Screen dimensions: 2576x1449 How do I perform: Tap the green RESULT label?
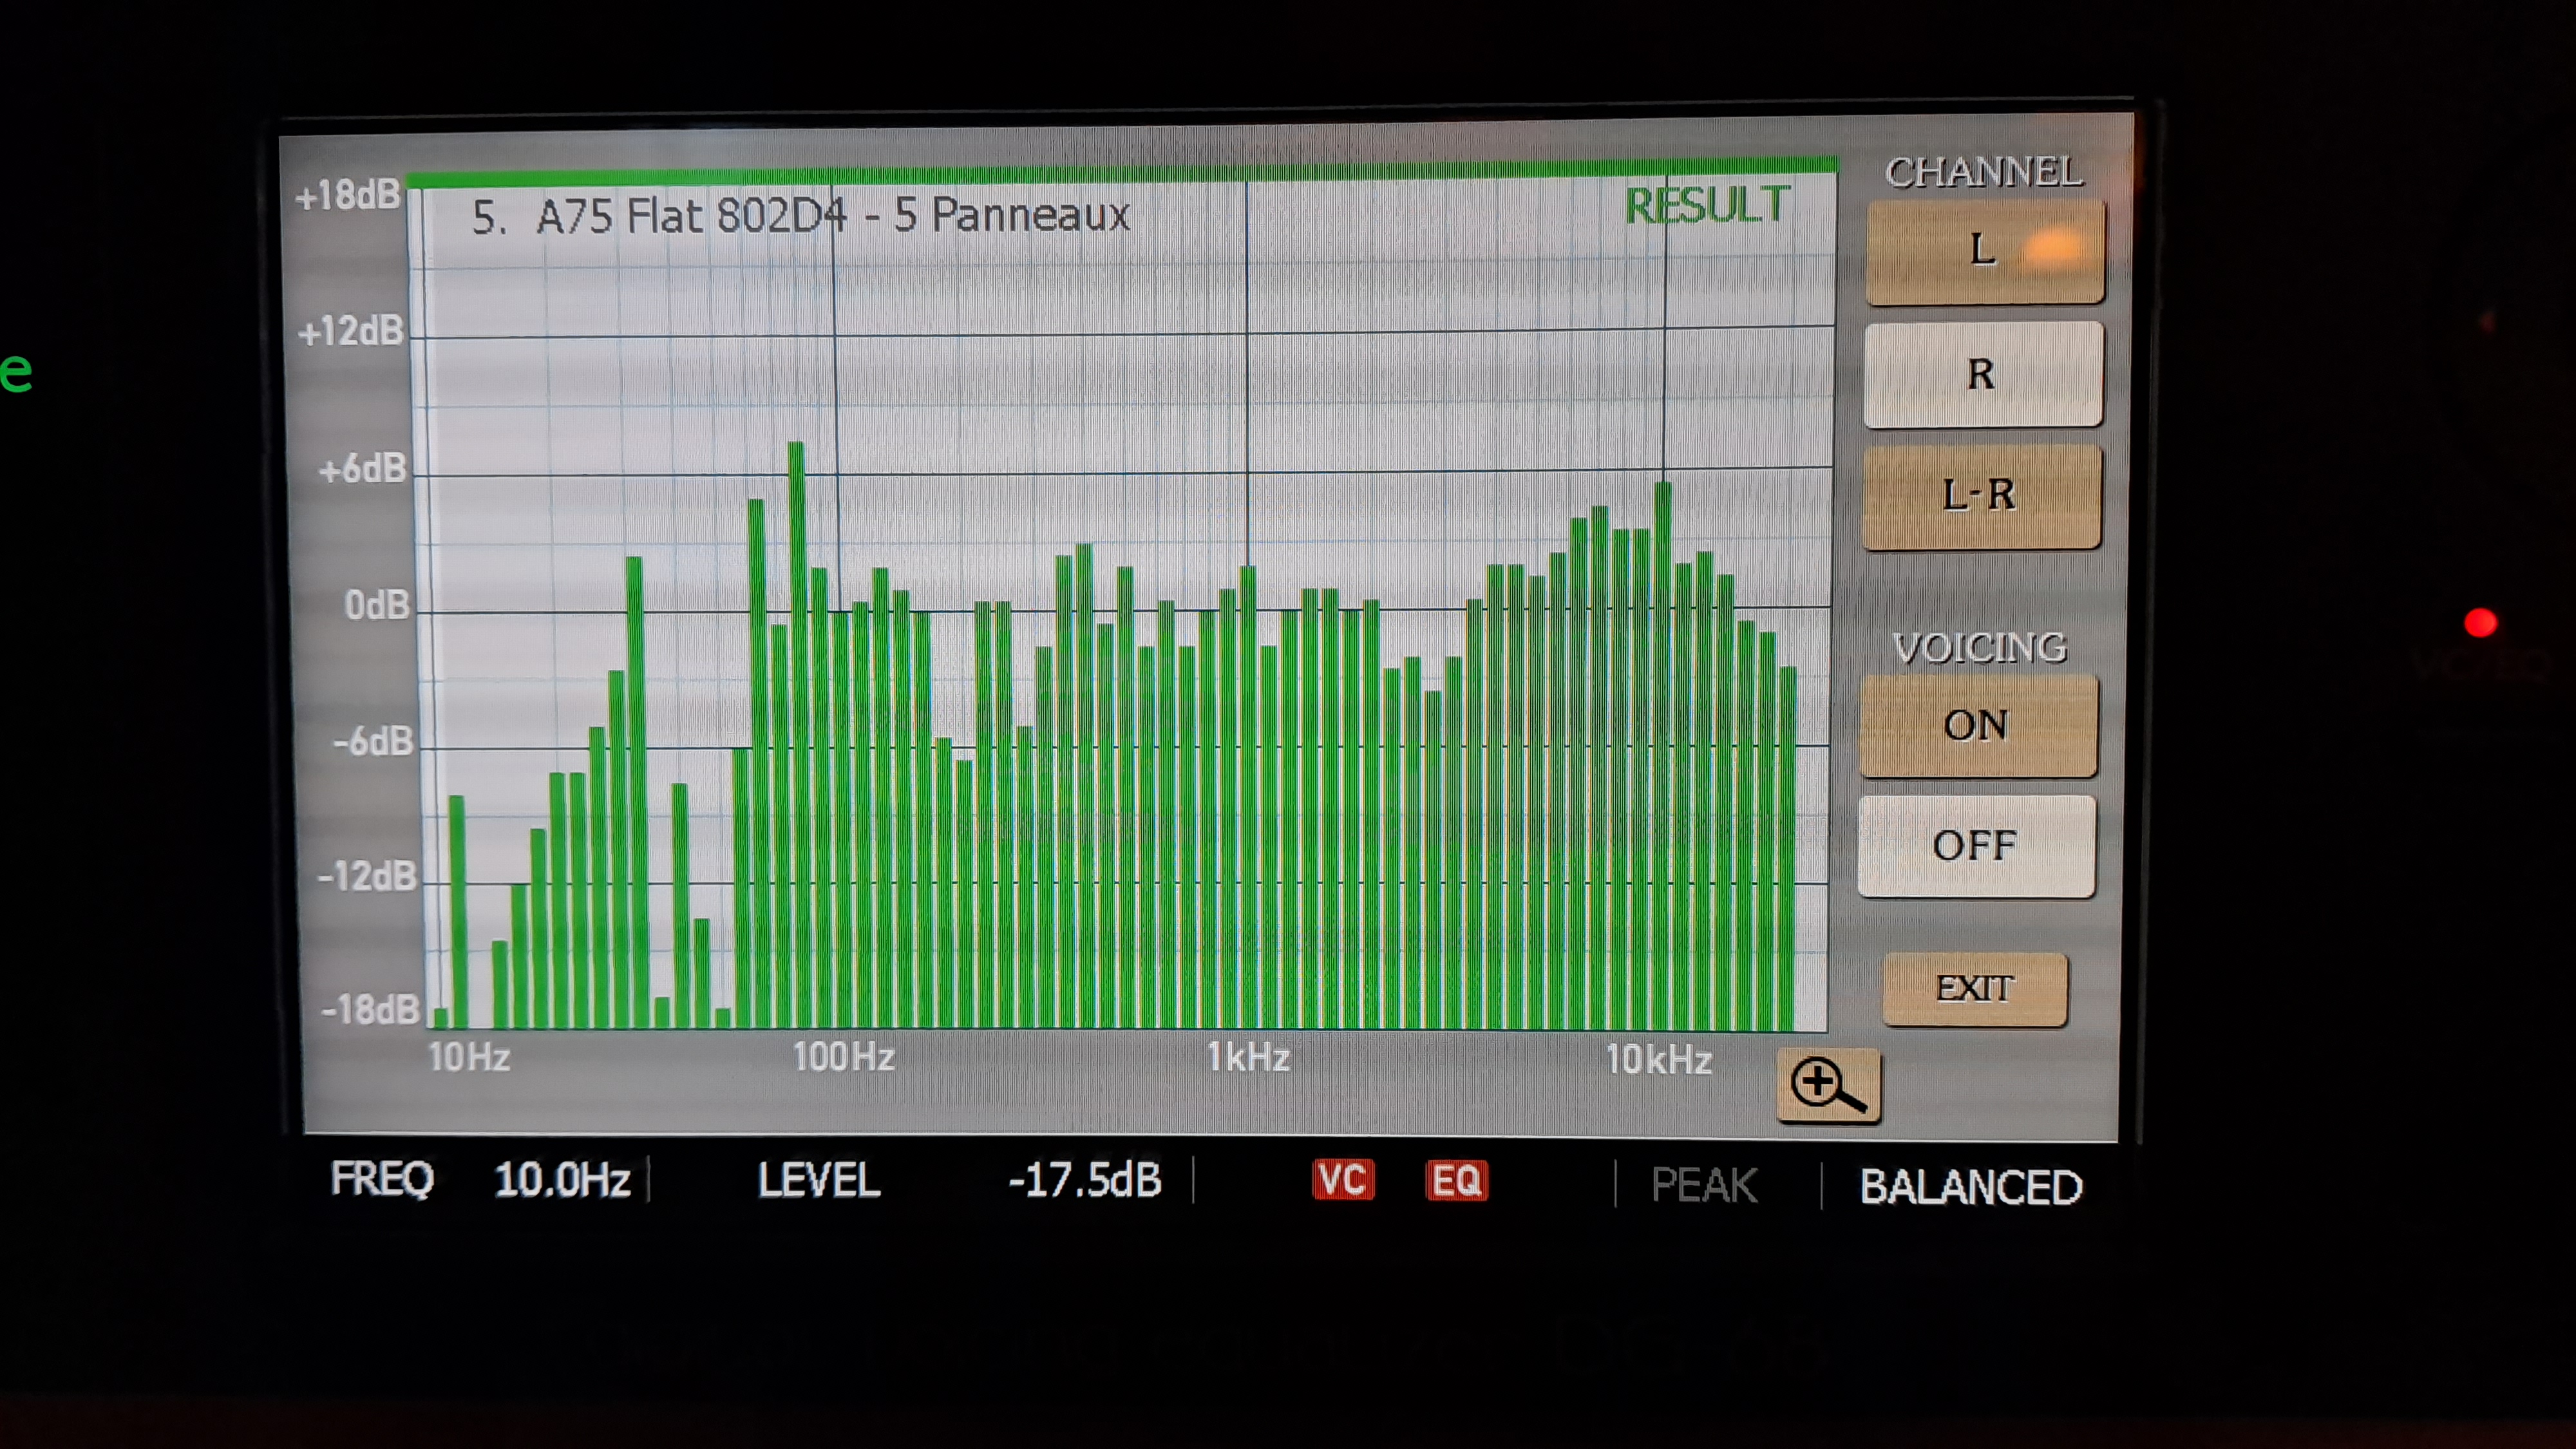(1706, 206)
